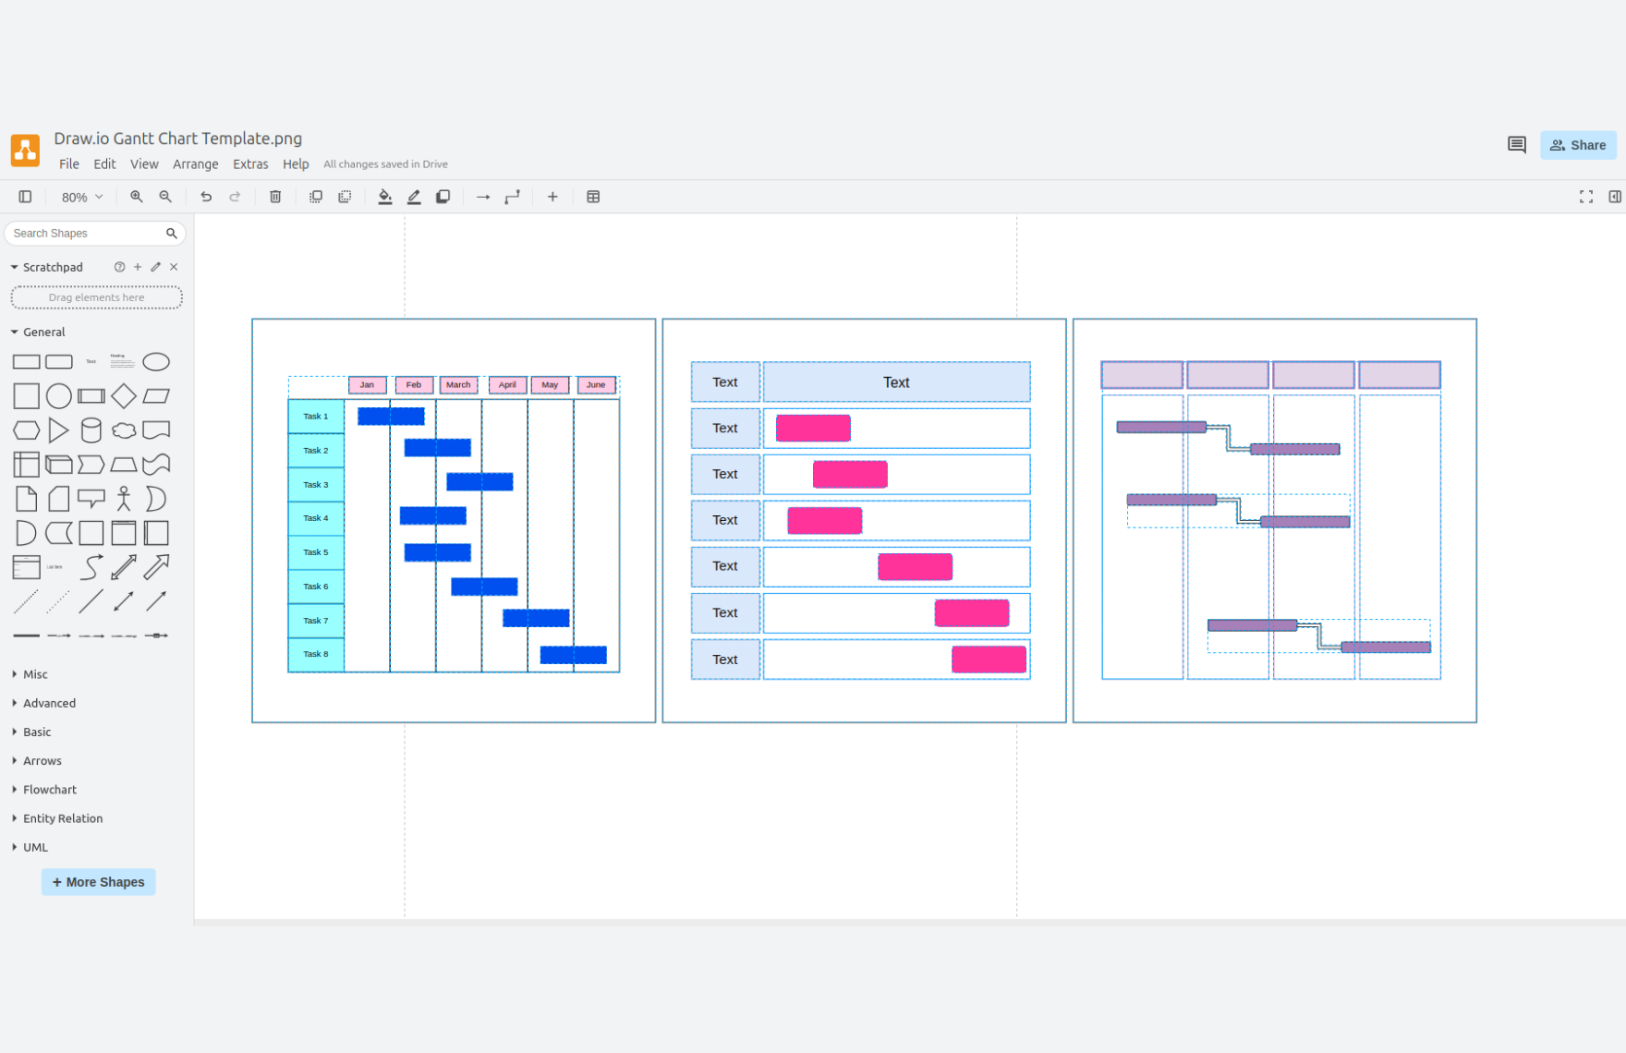1626x1053 pixels.
Task: Expand the UML shapes section
Action: (x=34, y=846)
